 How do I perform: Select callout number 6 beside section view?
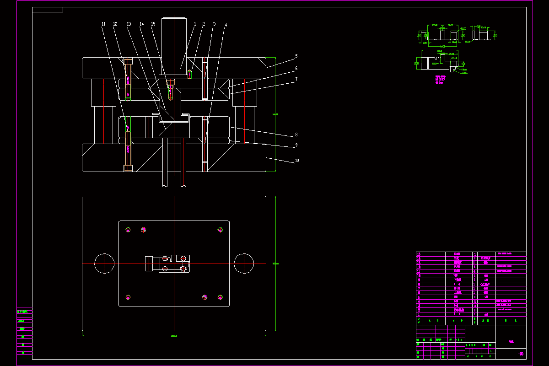[x=296, y=68]
